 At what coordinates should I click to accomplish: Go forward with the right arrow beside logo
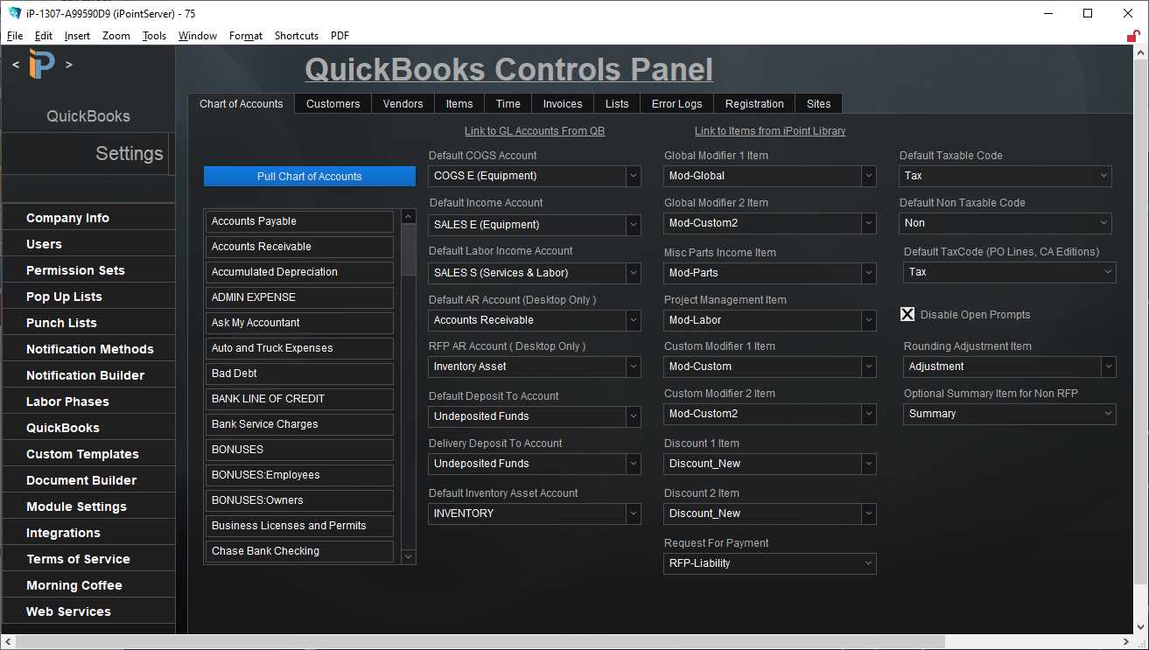69,64
